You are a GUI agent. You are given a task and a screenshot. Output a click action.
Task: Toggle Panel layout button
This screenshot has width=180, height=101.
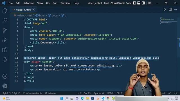[139, 3]
